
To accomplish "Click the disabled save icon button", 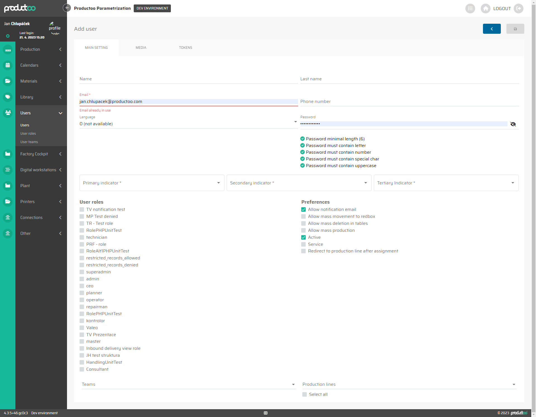I will coord(515,29).
